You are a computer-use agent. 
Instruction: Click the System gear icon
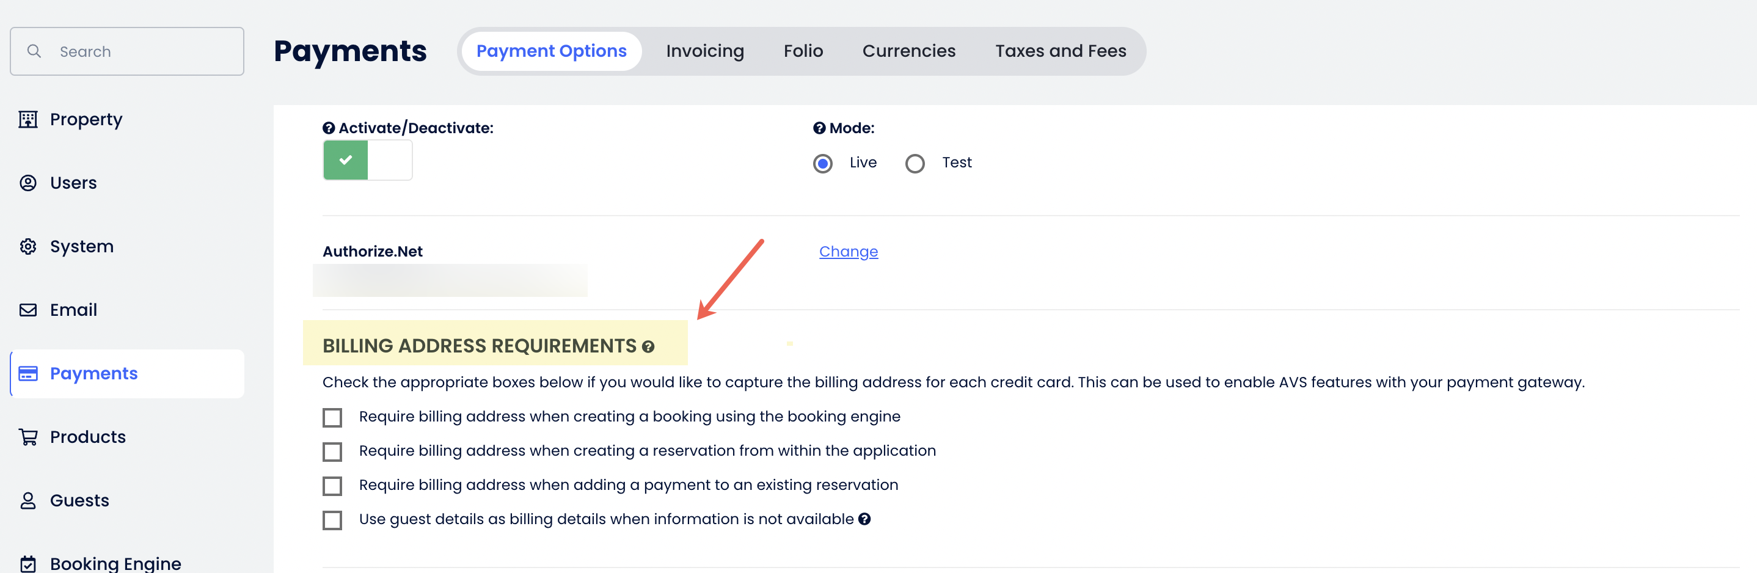28,246
